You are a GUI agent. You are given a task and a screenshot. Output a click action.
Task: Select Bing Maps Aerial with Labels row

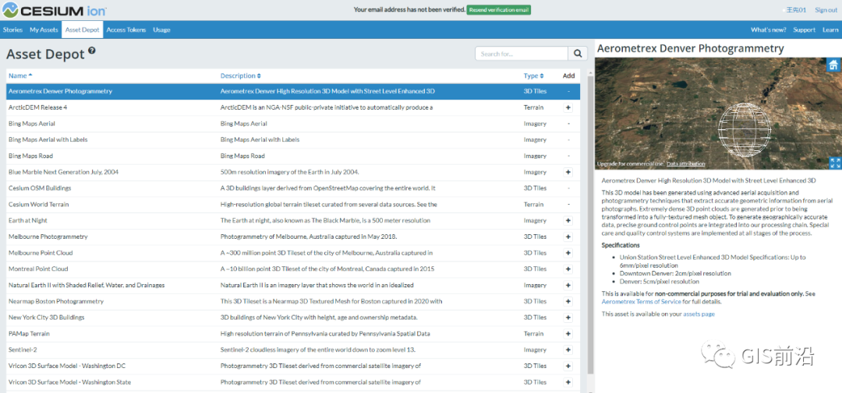(x=293, y=139)
